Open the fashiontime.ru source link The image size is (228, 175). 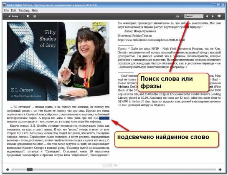point(151,40)
